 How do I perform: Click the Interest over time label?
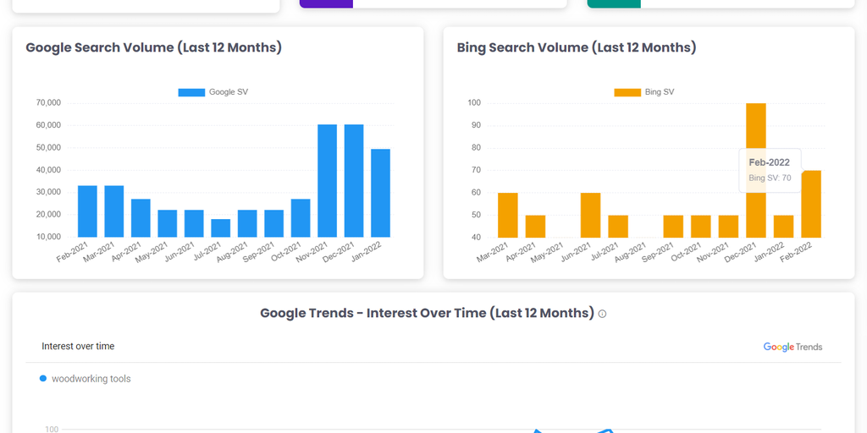(x=78, y=346)
